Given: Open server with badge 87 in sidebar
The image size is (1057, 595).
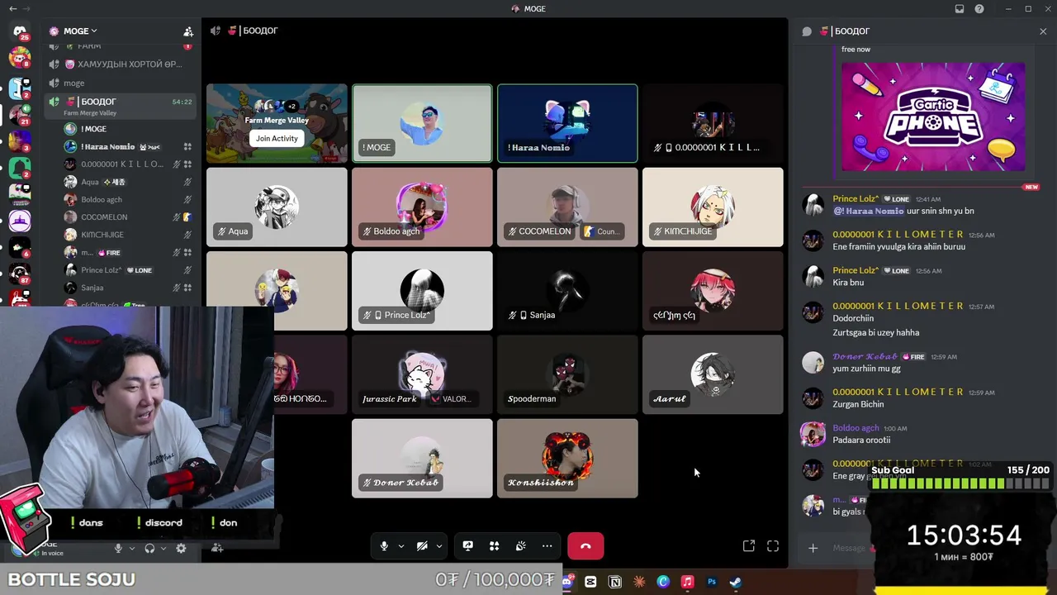Looking at the screenshot, I should tap(20, 274).
